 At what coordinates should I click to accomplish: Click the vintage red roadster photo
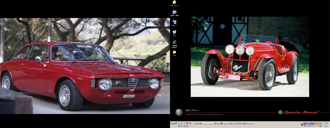[250, 57]
